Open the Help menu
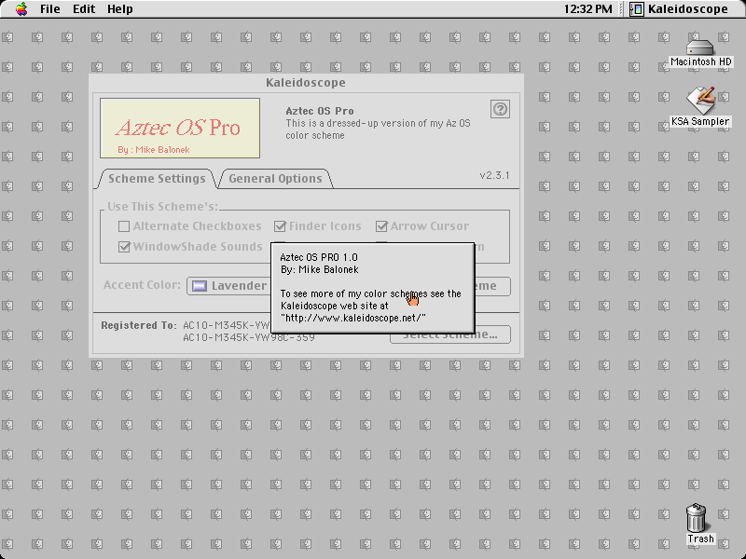This screenshot has height=559, width=746. 120,9
